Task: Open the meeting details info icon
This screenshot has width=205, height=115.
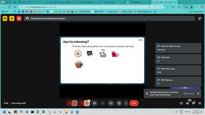Action: pyautogui.click(x=181, y=103)
